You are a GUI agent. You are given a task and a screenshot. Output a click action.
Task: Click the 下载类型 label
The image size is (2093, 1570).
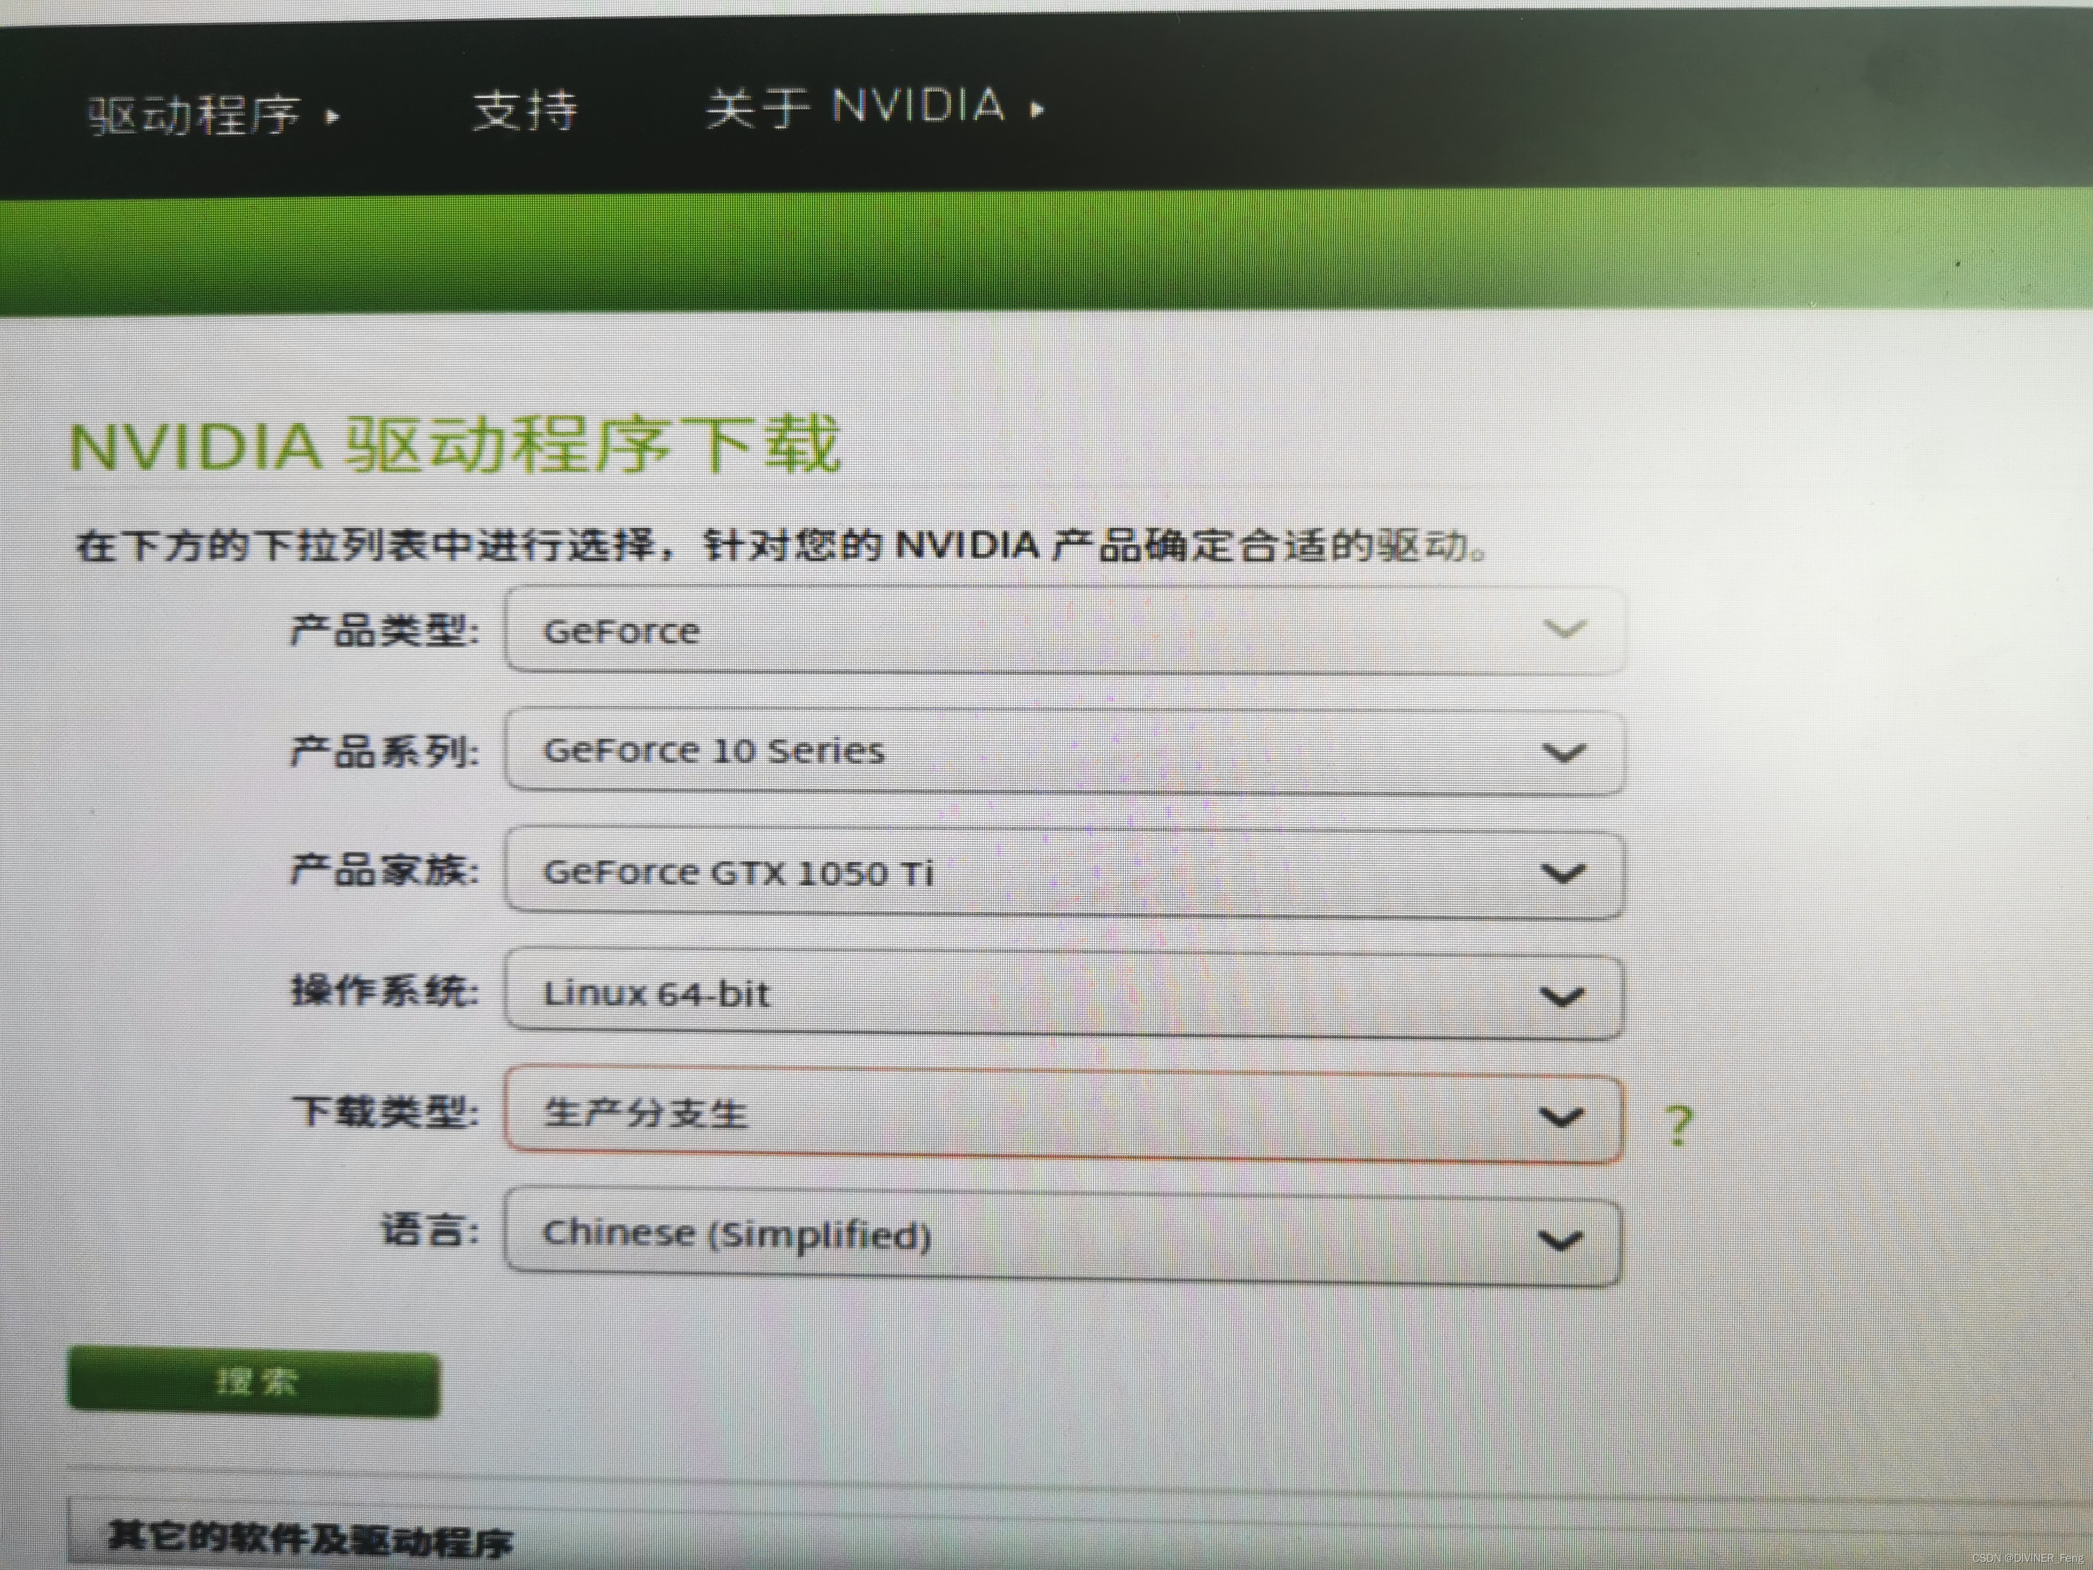click(x=385, y=1111)
